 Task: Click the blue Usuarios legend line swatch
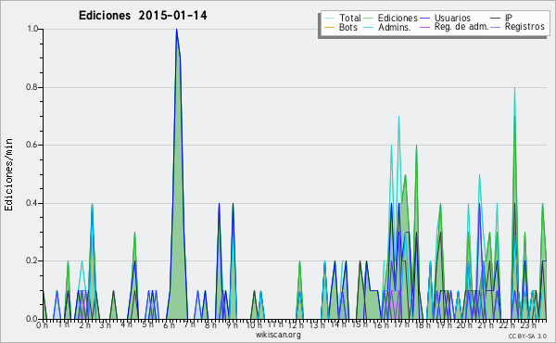pyautogui.click(x=424, y=19)
